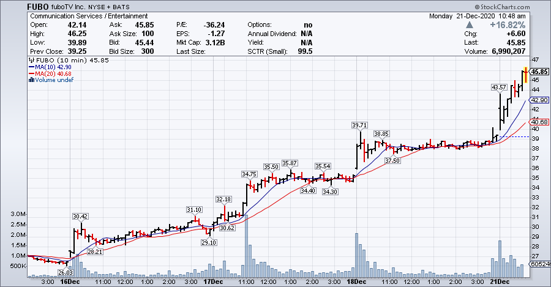The image size is (551, 287).
Task: Click the SCTR (Small) value 99.5
Action: point(305,51)
